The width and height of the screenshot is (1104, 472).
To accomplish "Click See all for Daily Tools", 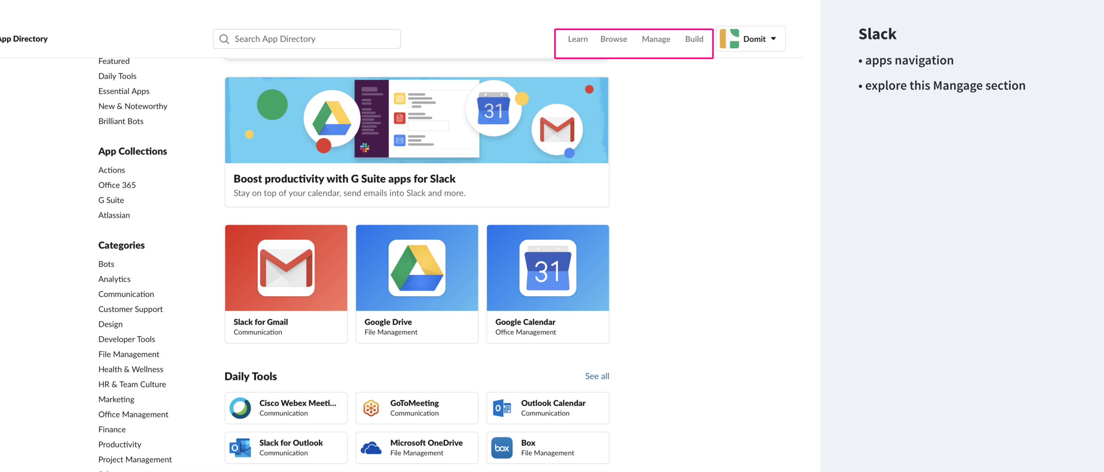I will tap(597, 376).
